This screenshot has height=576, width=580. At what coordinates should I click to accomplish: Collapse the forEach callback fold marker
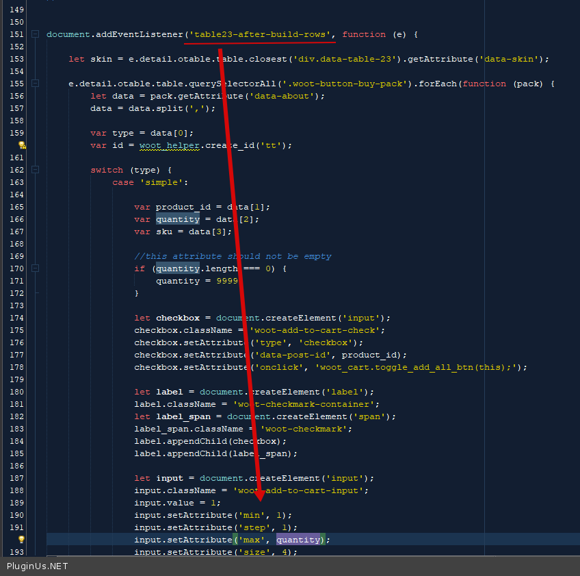pyautogui.click(x=35, y=84)
